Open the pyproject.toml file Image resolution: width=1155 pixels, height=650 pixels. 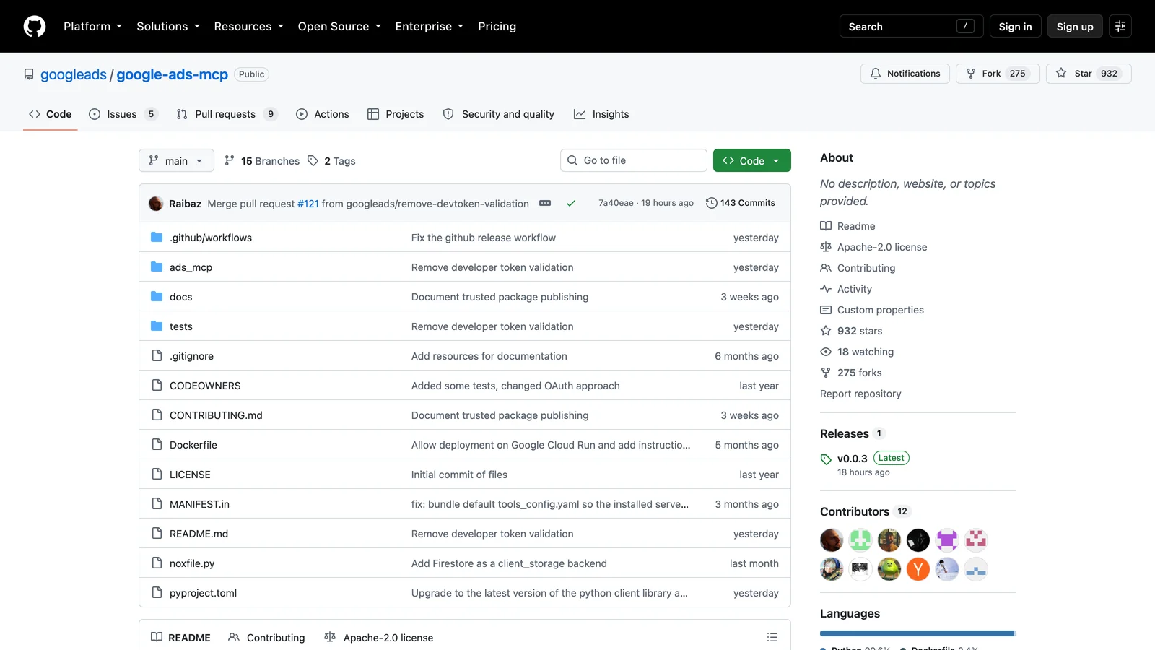pyautogui.click(x=203, y=593)
